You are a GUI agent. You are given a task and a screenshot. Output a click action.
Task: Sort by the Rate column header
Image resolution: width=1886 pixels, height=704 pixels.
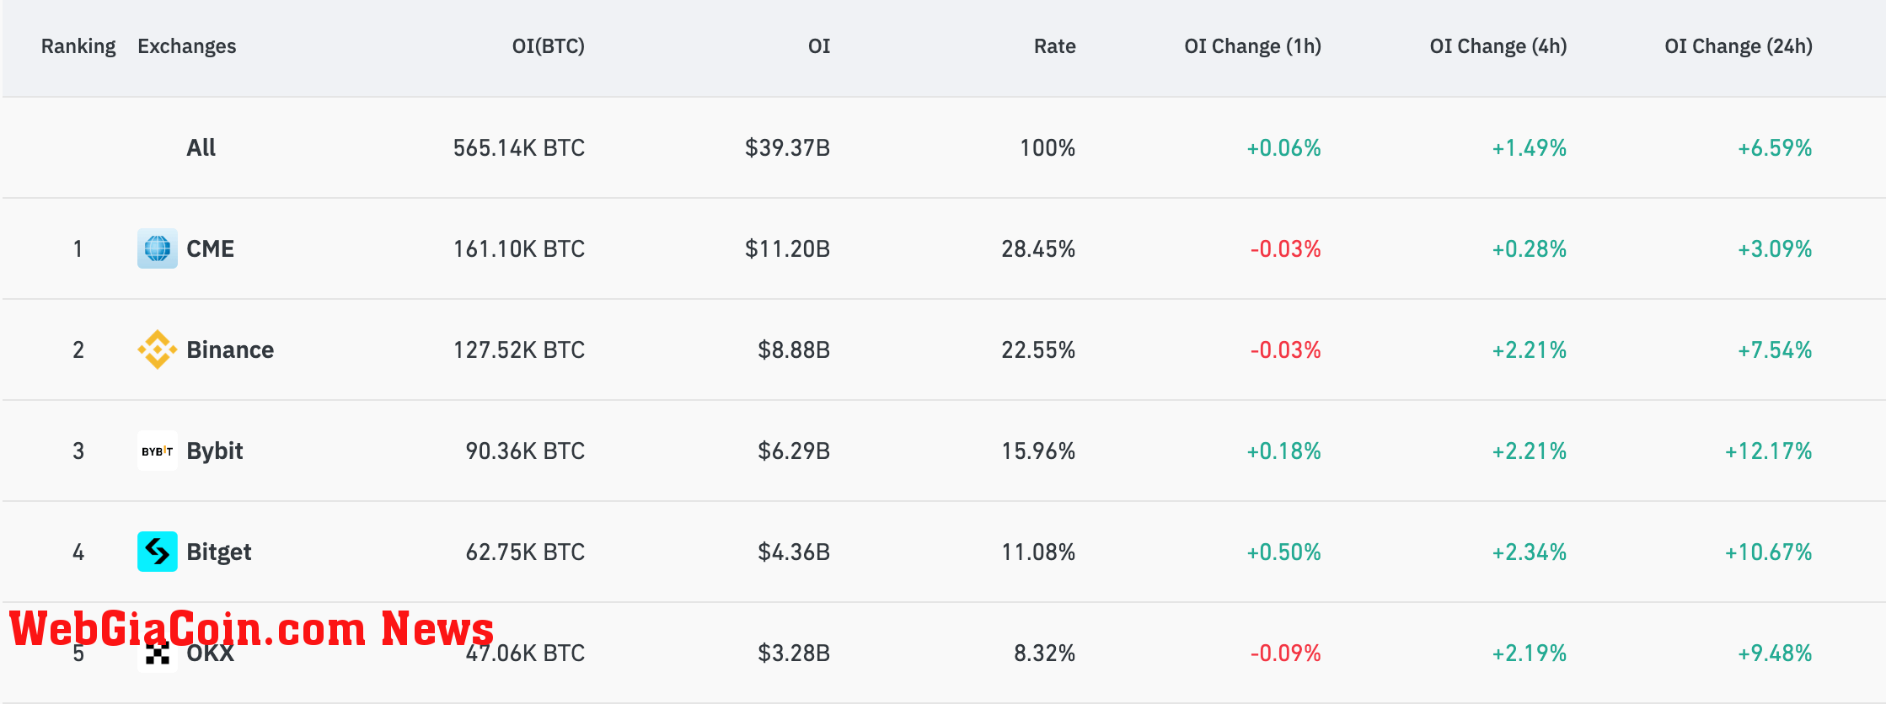[x=1055, y=46]
